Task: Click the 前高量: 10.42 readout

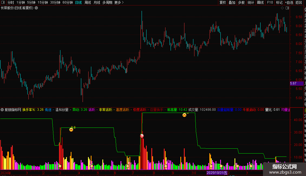Action: (x=177, y=110)
